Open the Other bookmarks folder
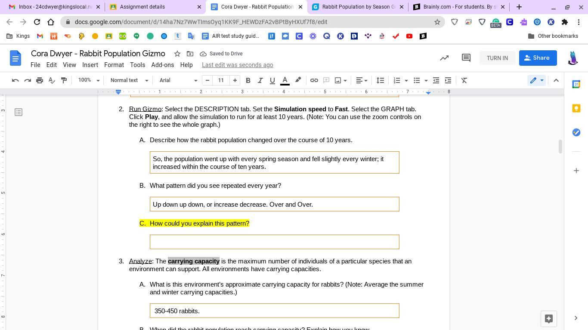588x330 pixels. click(x=553, y=36)
